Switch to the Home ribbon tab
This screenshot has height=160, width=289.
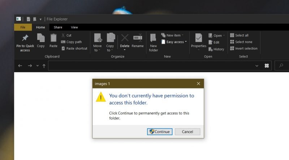pos(40,27)
